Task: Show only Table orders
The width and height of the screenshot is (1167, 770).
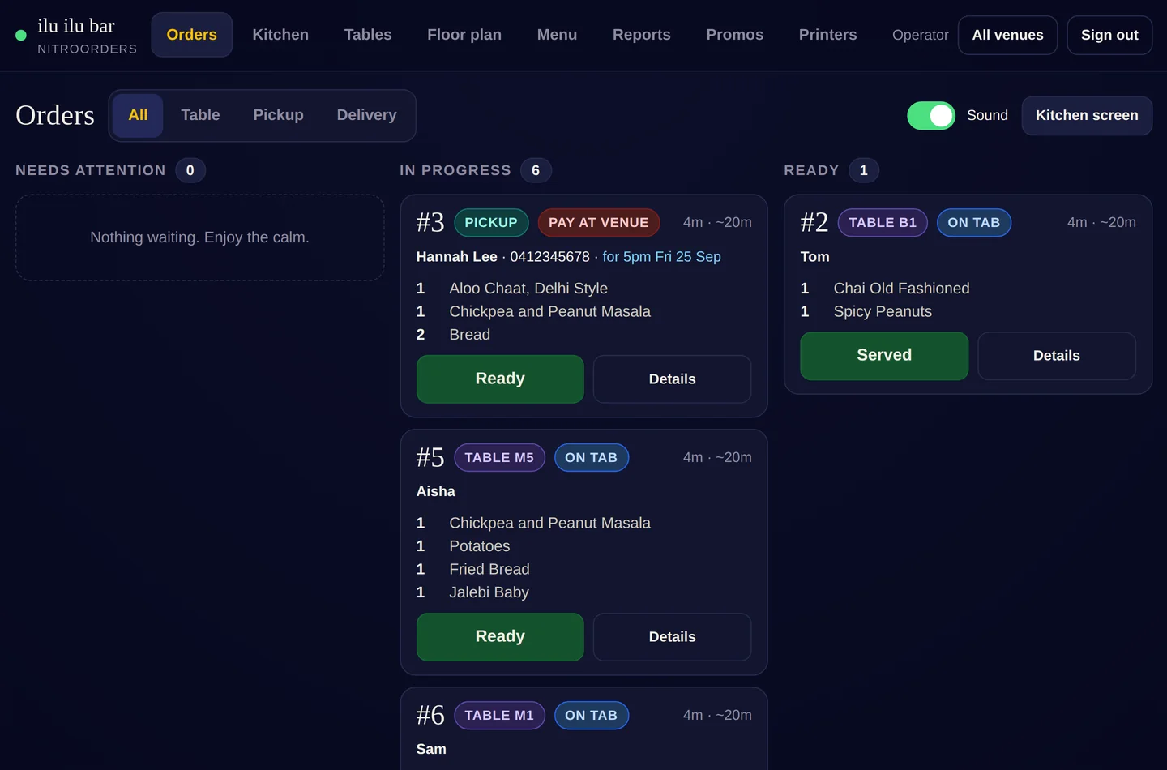Action: point(200,115)
